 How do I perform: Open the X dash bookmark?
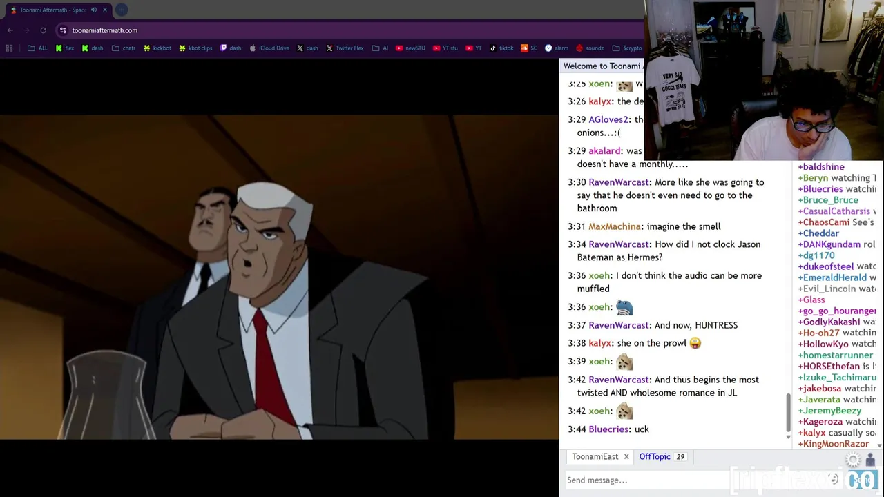coord(307,48)
